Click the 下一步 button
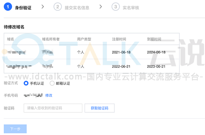Viewport: 205px width, 135px height. 15,129
